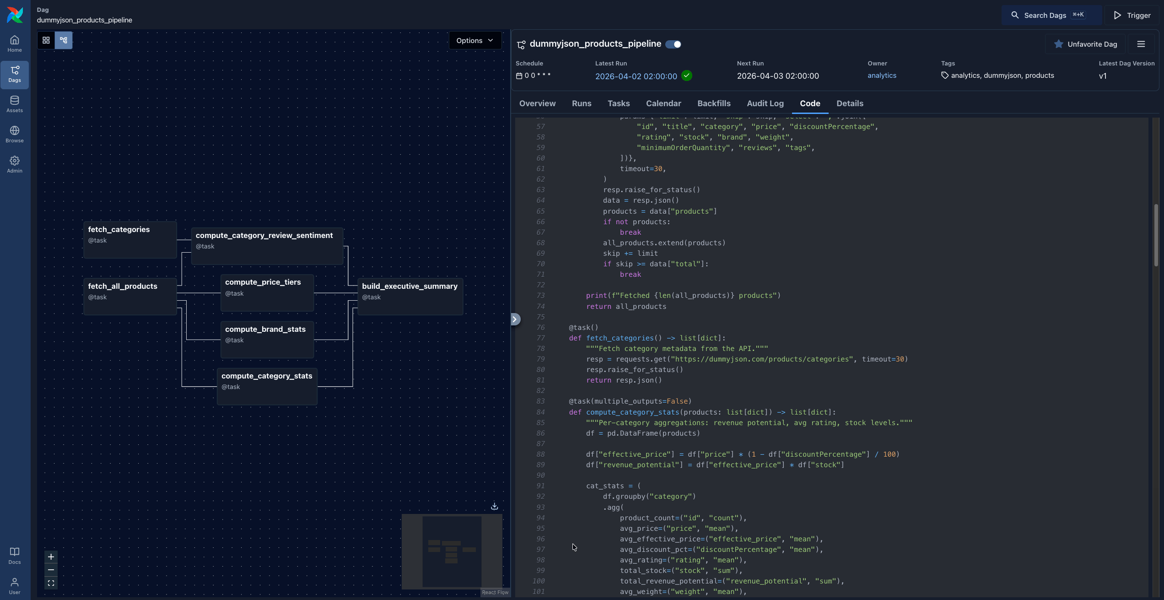The image size is (1164, 600).
Task: Open the Docs sidebar link
Action: 15,556
